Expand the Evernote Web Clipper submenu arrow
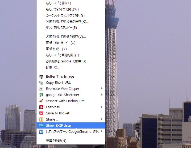The width and height of the screenshot is (191, 148). [102, 89]
